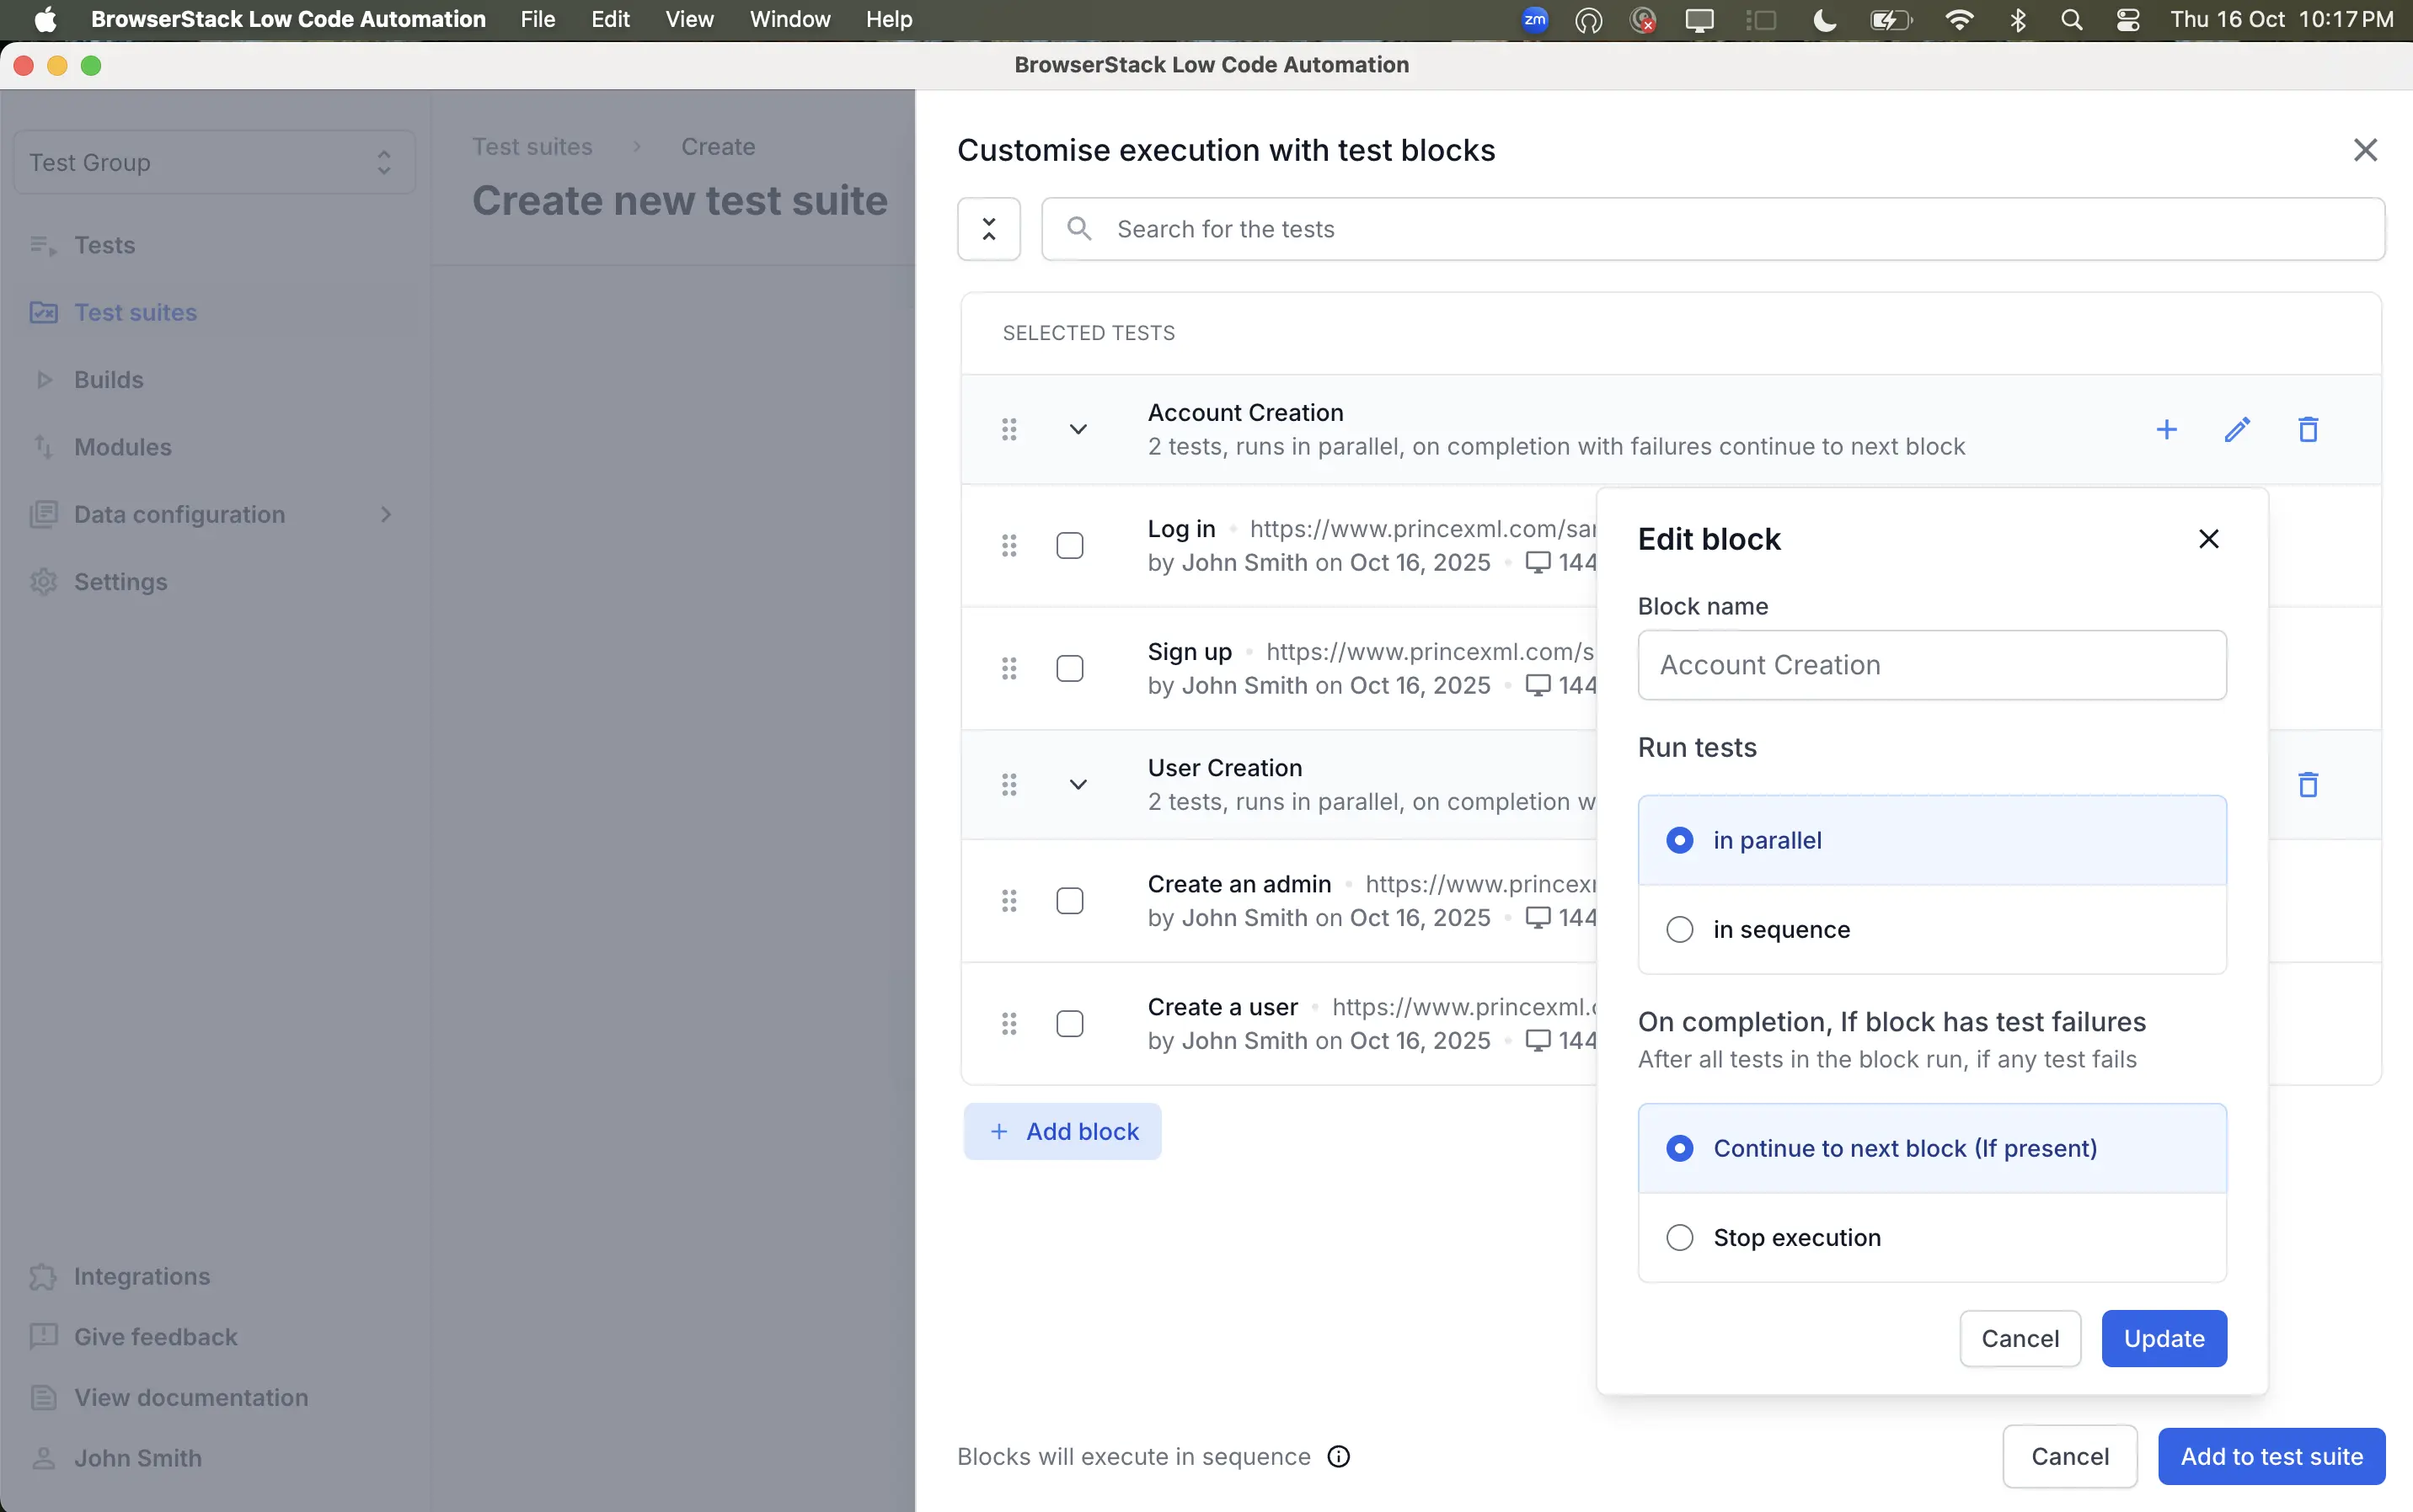Click the Update button

tap(2164, 1338)
